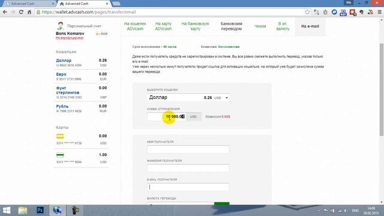Click the Кошельки section heading

tap(66, 52)
